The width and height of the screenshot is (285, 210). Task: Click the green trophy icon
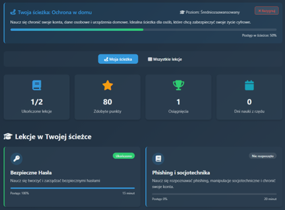pos(178,85)
